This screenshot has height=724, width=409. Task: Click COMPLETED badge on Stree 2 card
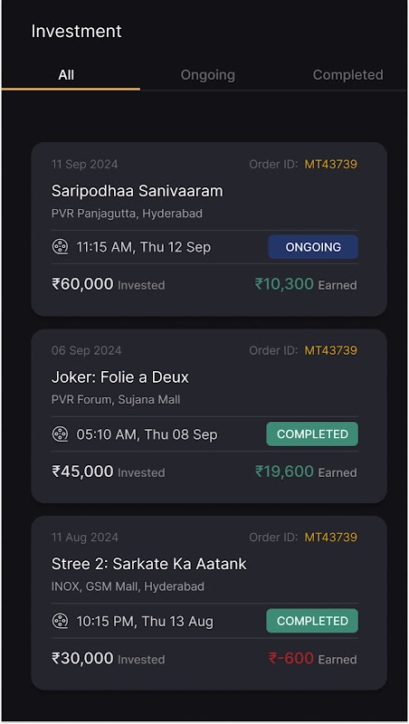312,621
